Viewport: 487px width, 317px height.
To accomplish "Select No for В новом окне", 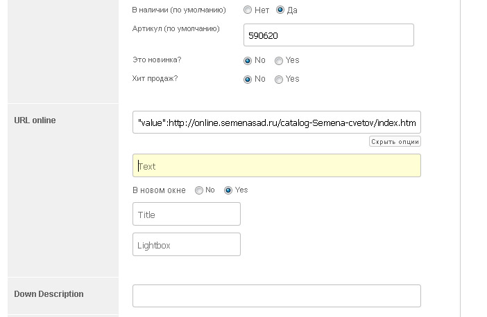I will pos(199,190).
